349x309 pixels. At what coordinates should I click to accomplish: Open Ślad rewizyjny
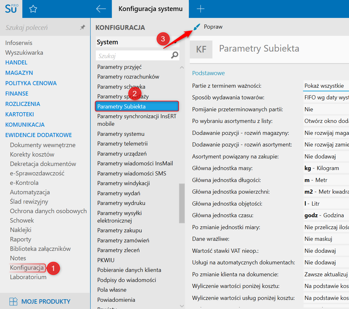[29, 201]
